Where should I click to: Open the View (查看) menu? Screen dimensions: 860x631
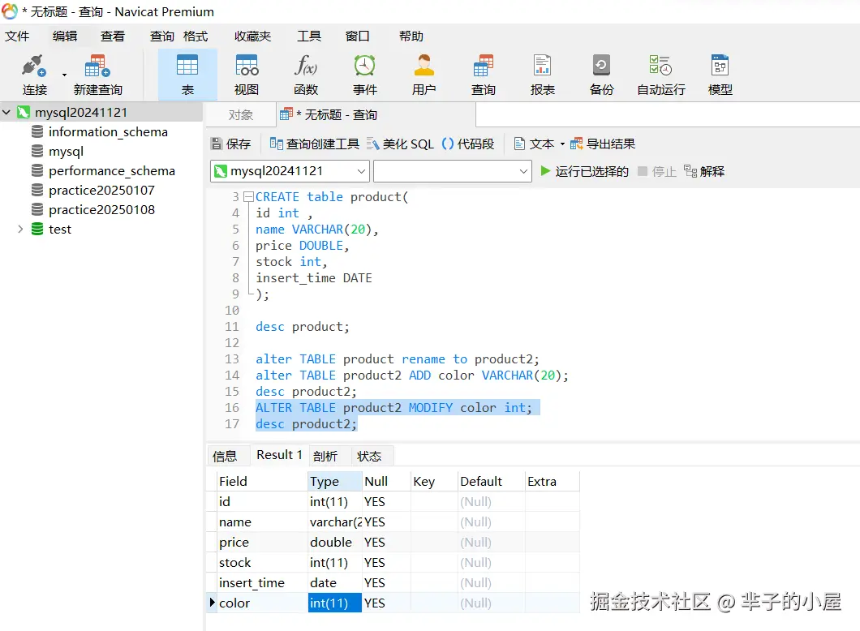113,36
